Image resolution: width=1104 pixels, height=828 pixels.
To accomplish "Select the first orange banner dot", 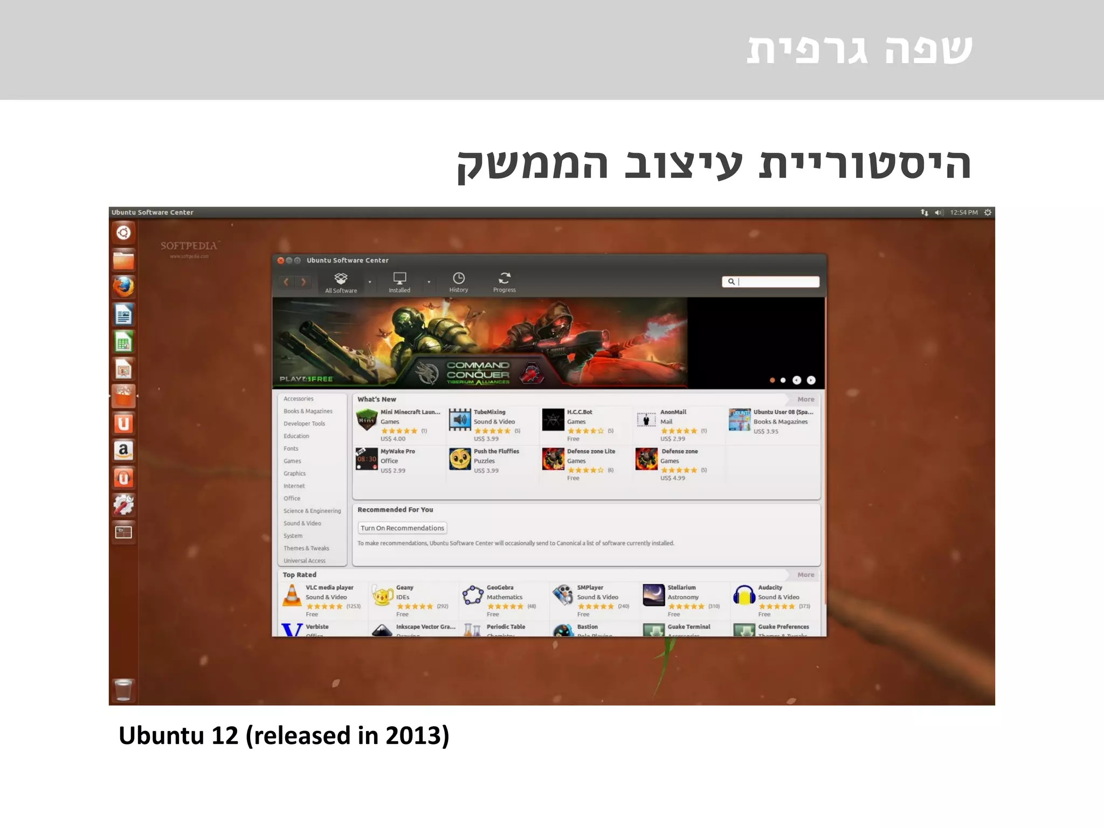I will [772, 380].
